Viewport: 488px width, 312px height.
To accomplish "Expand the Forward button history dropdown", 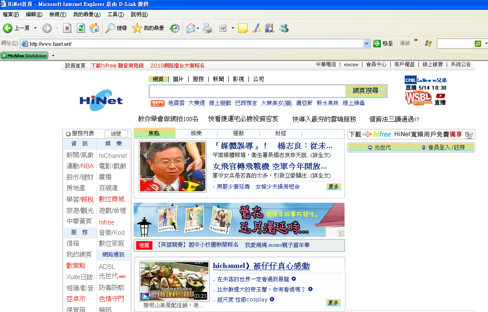I will click(x=57, y=28).
